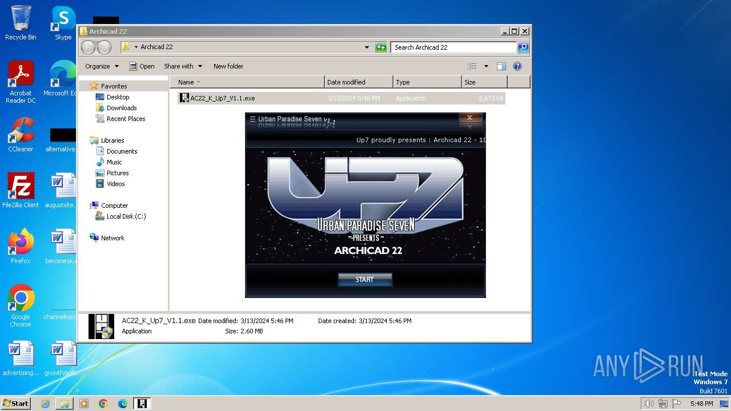Click Open in the Explorer toolbar
Screen dimensions: 731x411
pyautogui.click(x=142, y=66)
